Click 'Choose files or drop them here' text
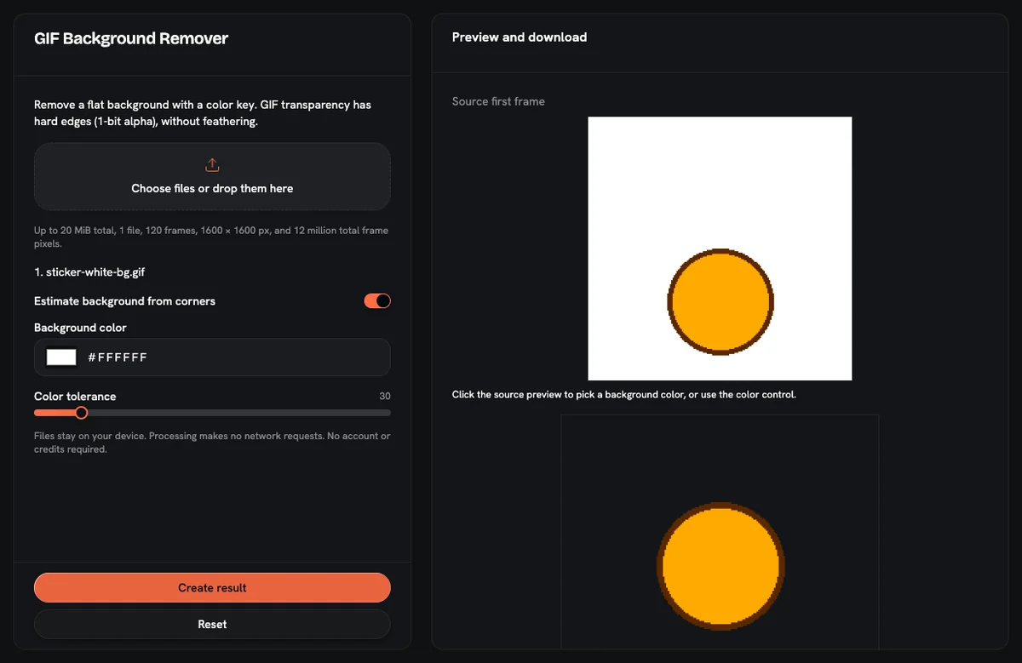Image resolution: width=1022 pixels, height=663 pixels. coord(212,188)
